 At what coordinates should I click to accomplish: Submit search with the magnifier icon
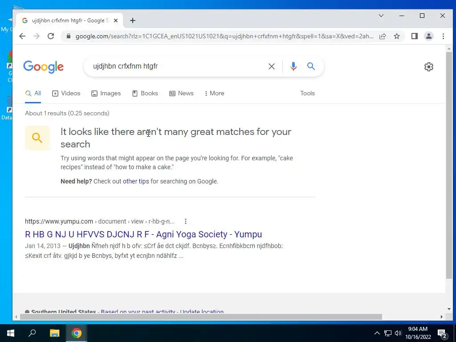tap(311, 66)
